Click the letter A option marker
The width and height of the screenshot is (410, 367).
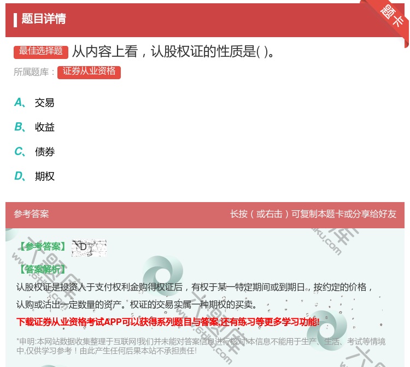tap(19, 102)
